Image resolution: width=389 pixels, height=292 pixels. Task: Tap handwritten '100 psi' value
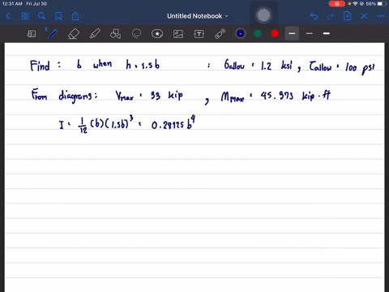(x=360, y=67)
